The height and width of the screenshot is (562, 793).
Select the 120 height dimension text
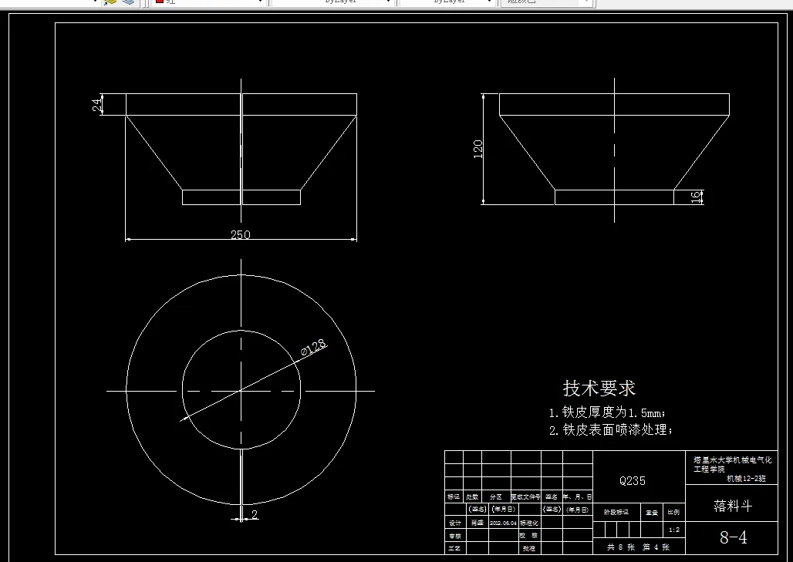pos(478,149)
